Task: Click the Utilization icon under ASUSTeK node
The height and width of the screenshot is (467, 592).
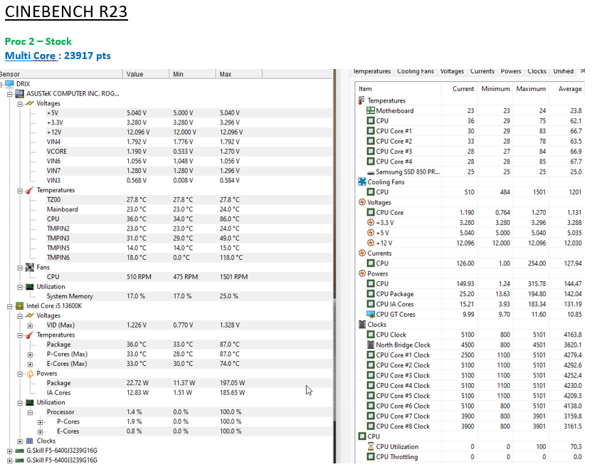Action: (29, 287)
